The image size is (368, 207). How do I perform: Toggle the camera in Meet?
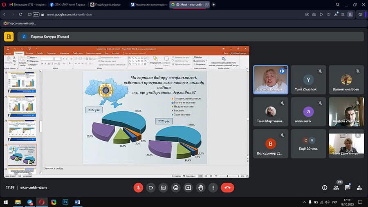[x=151, y=187]
